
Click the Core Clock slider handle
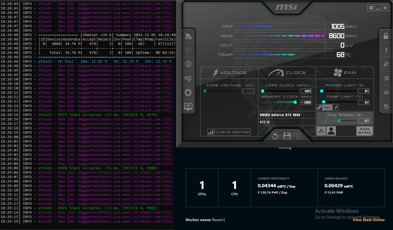coord(263,91)
